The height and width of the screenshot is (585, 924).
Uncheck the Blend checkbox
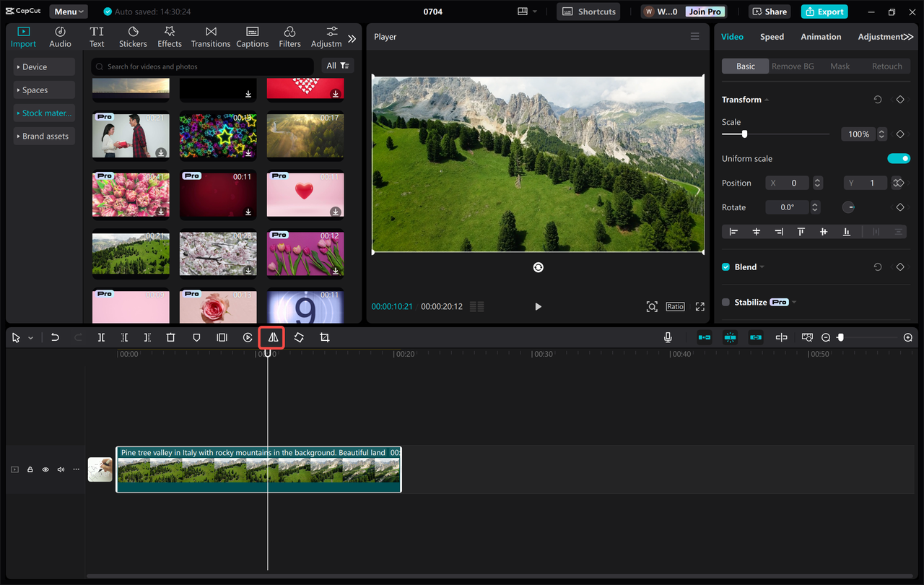pyautogui.click(x=726, y=266)
